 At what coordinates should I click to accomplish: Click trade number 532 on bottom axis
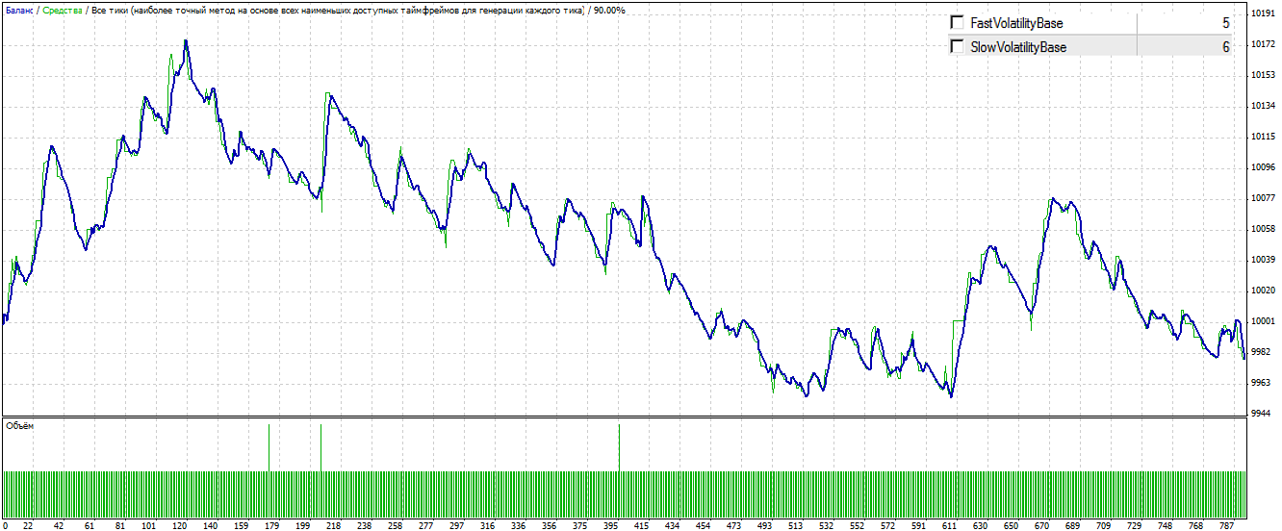(826, 525)
